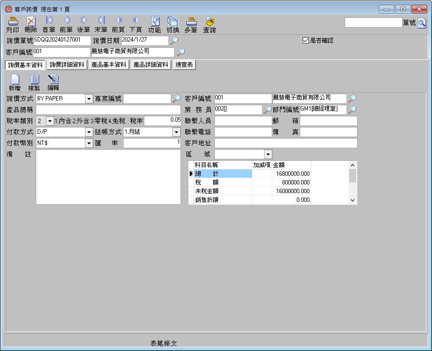432x351 pixels.
Task: Switch to 詢價基本資料 tab
Action: (x=26, y=65)
